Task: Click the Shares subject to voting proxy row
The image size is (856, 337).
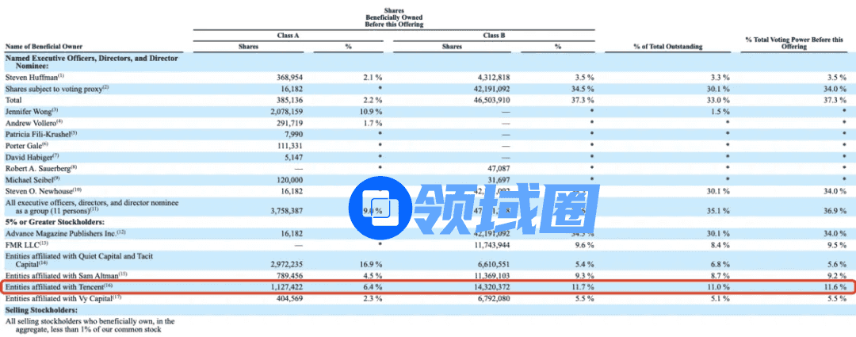Action: (55, 88)
